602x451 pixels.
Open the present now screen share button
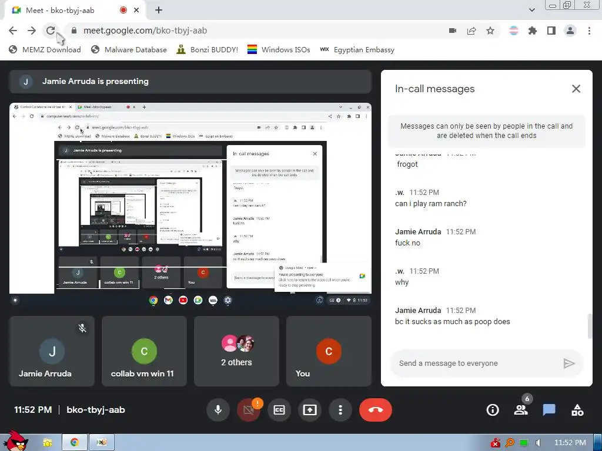[x=310, y=410]
